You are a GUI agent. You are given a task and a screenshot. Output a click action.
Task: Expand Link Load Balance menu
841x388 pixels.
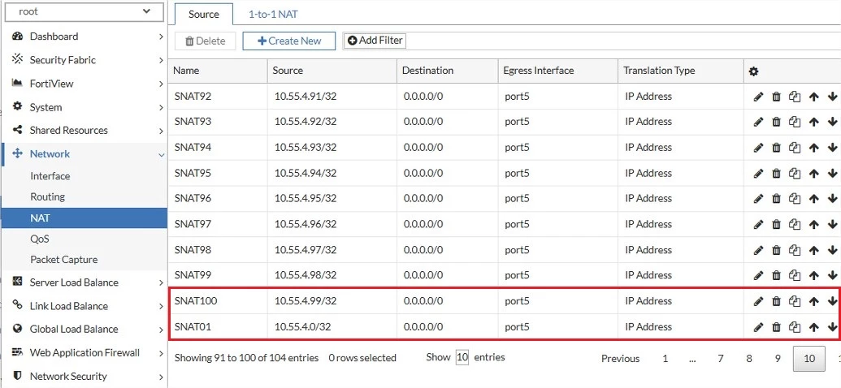pyautogui.click(x=84, y=306)
